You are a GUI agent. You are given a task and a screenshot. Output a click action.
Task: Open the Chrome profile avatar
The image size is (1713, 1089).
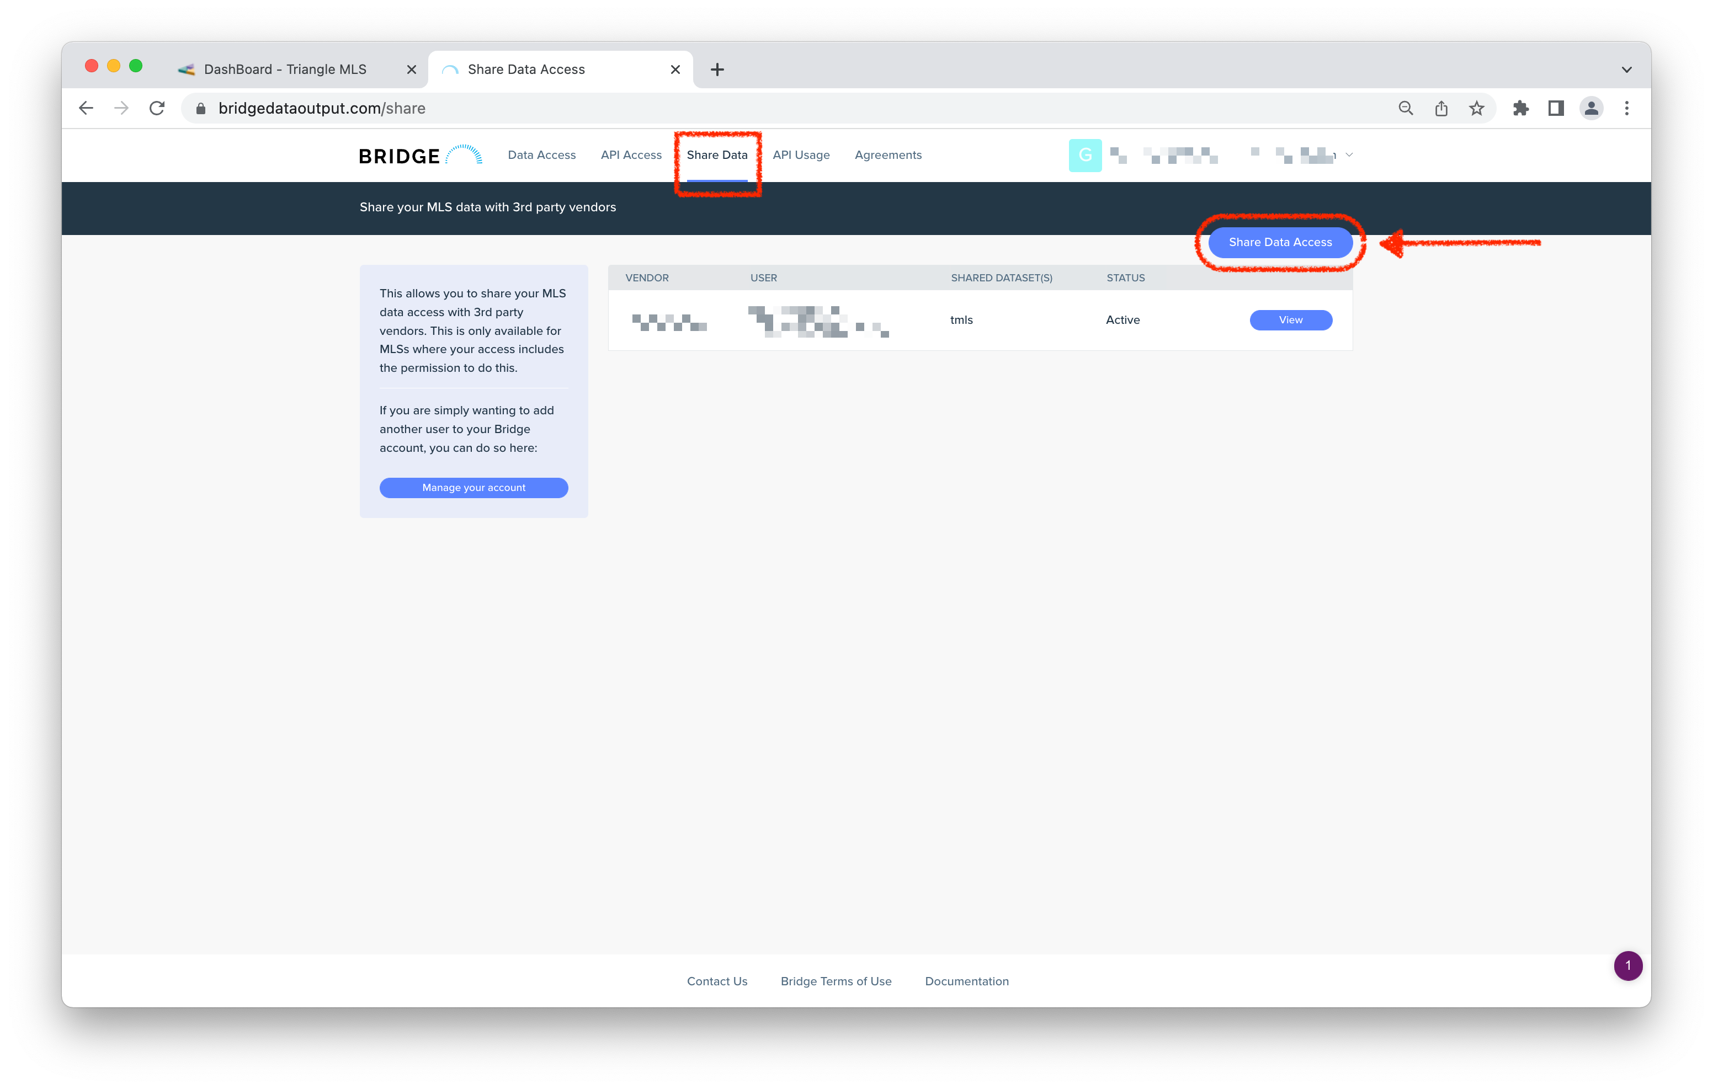pos(1592,108)
